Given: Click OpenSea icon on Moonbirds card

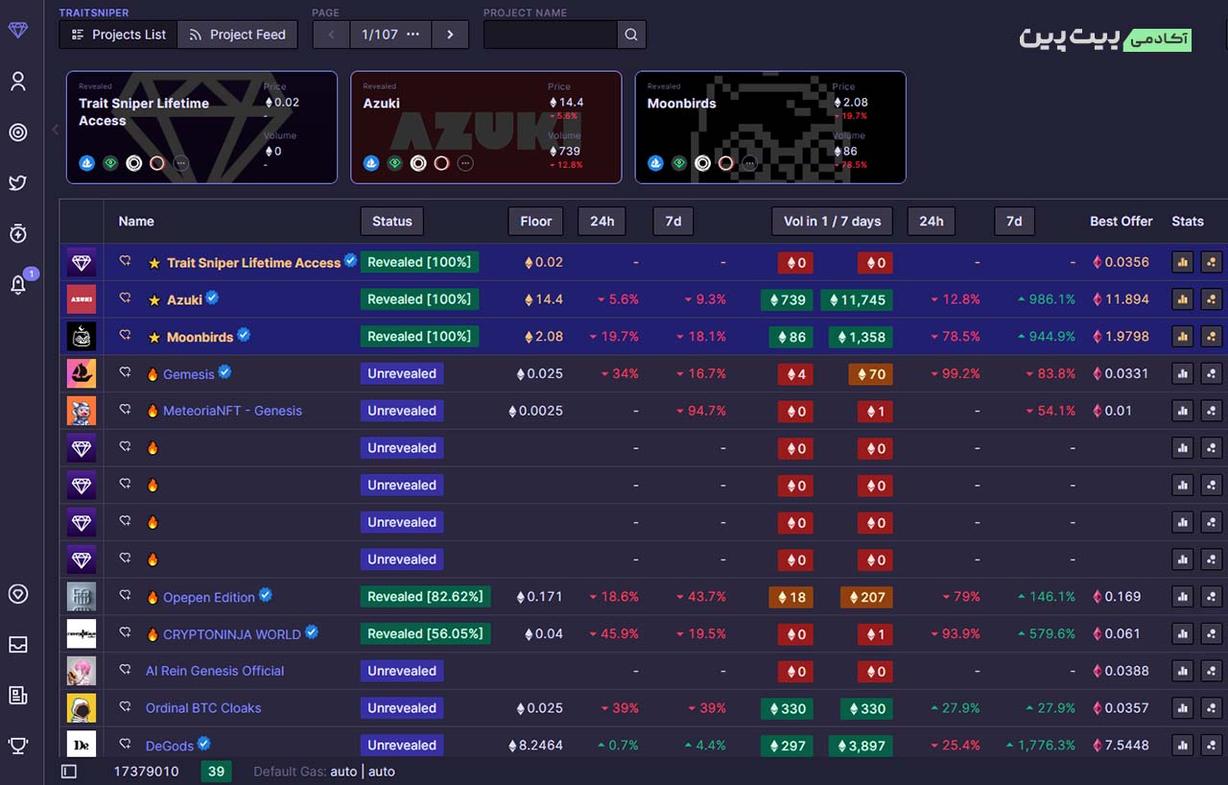Looking at the screenshot, I should (x=656, y=163).
